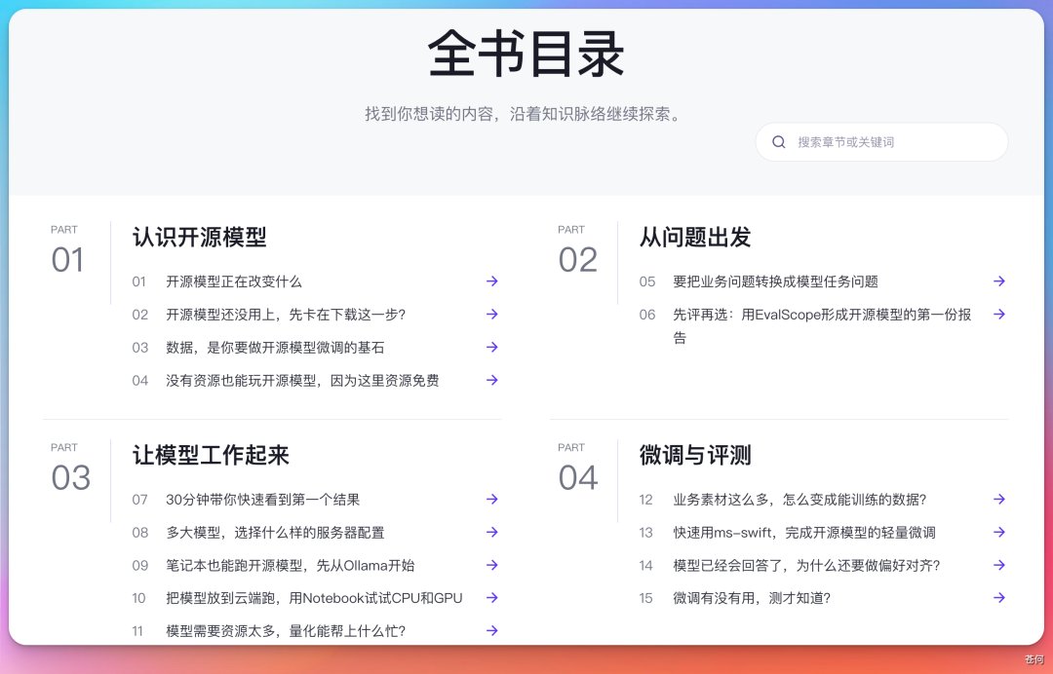Focus the 搜索章节或关键词 search field

coord(881,142)
